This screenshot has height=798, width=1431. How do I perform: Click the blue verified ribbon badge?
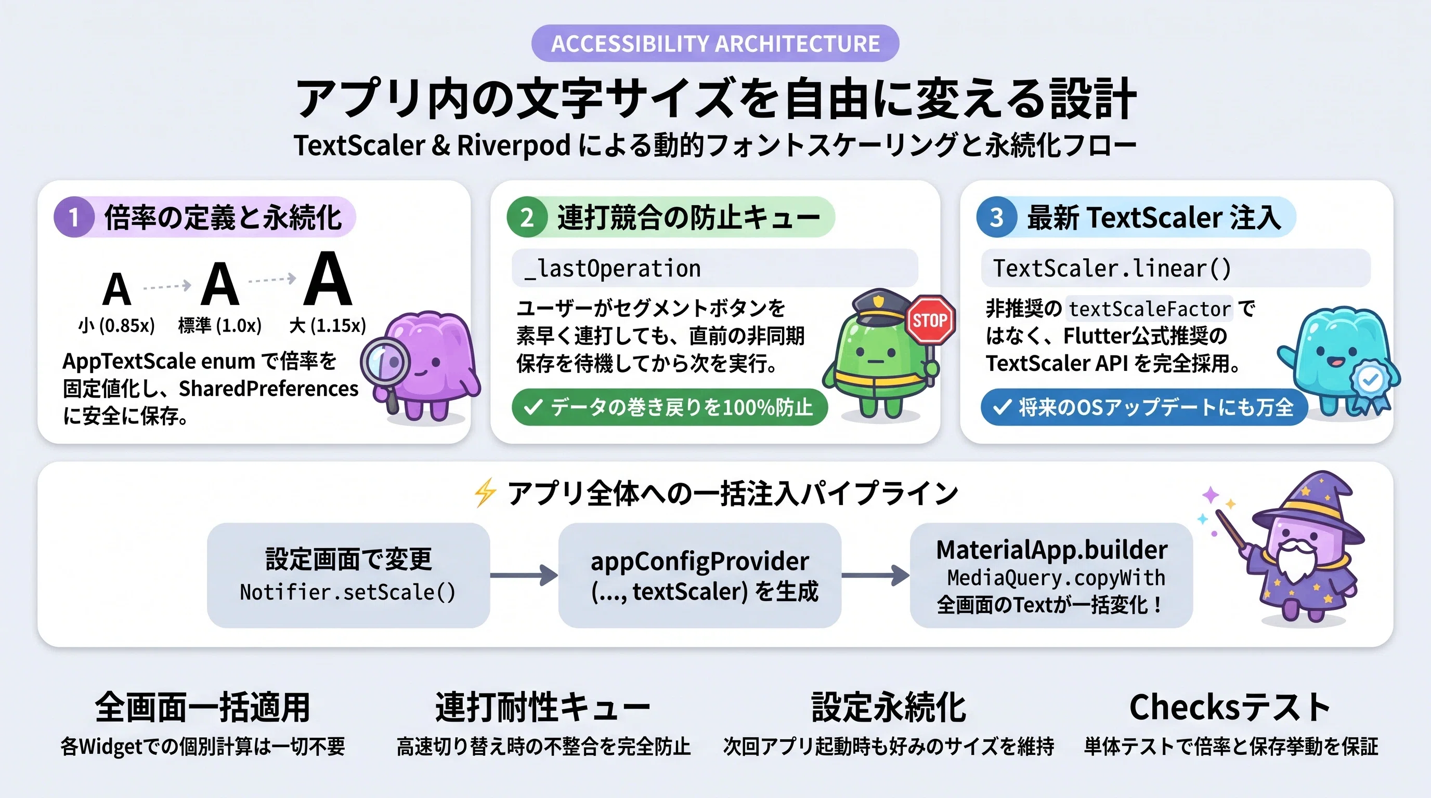[1371, 389]
